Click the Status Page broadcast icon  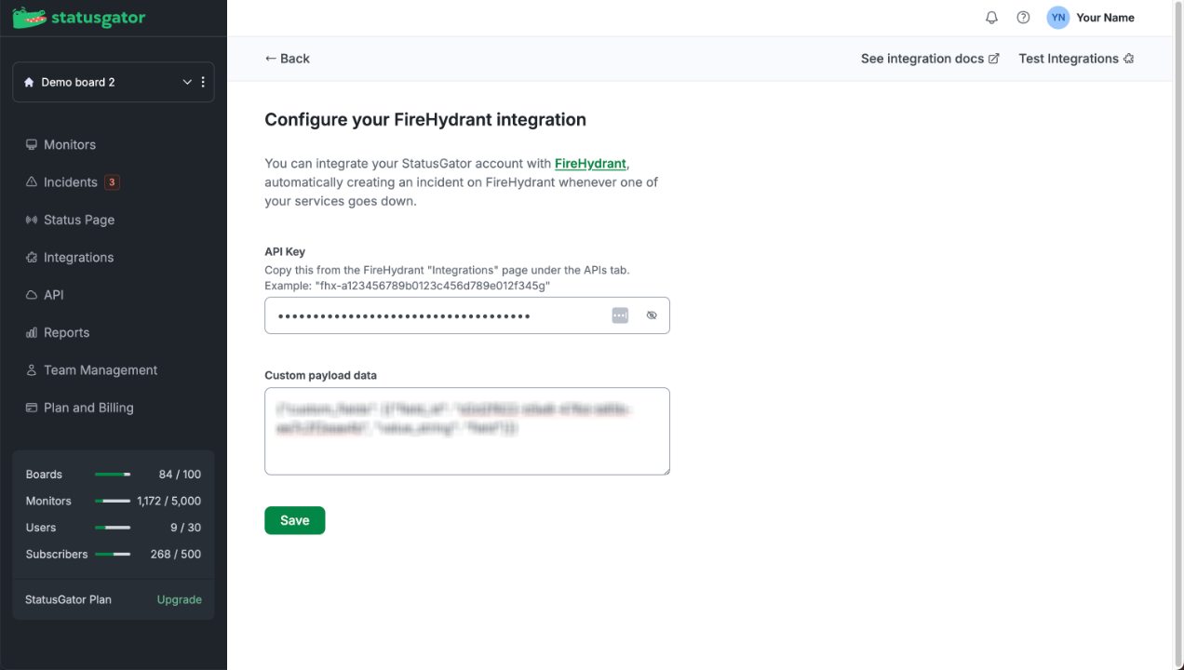click(x=32, y=220)
